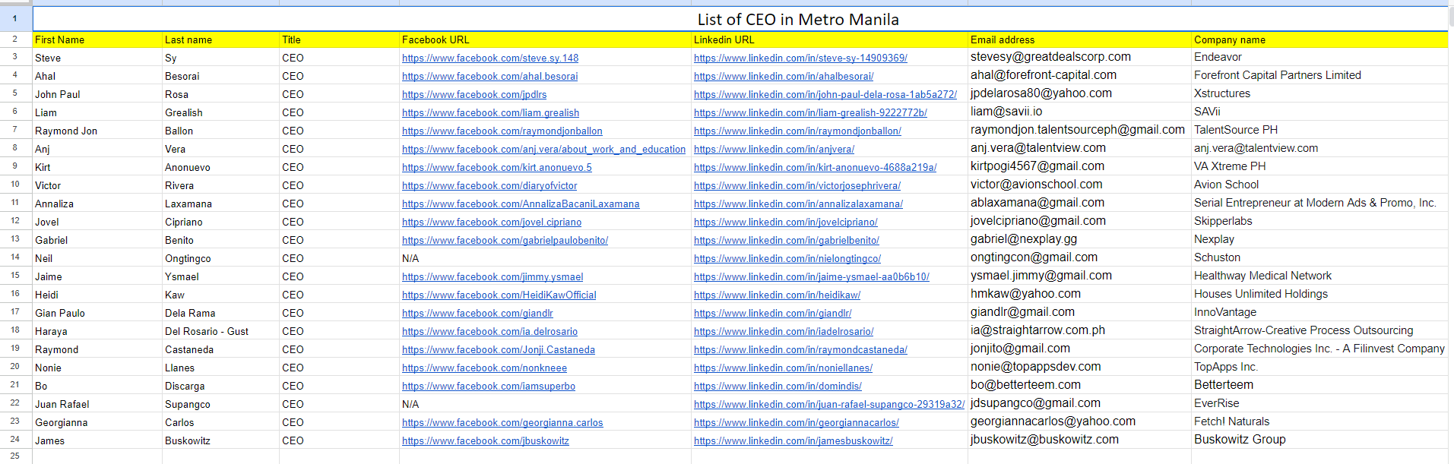Select the N/A Facebook cell for Neil Ongtingco
Image resolution: width=1454 pixels, height=464 pixels.
point(545,258)
